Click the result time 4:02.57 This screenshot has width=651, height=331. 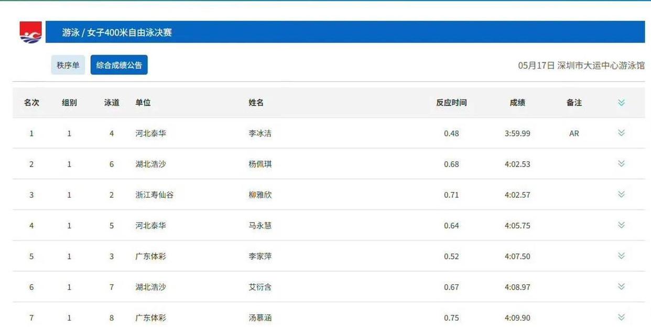[x=517, y=195]
